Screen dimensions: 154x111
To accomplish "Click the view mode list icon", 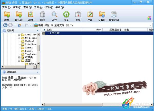I will coord(26,25).
